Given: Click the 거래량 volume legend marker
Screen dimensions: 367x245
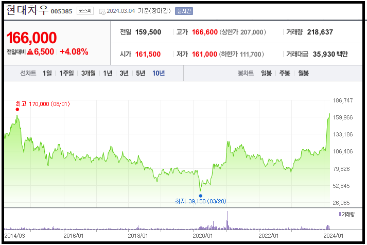Looking at the screenshot, I should coord(340,214).
